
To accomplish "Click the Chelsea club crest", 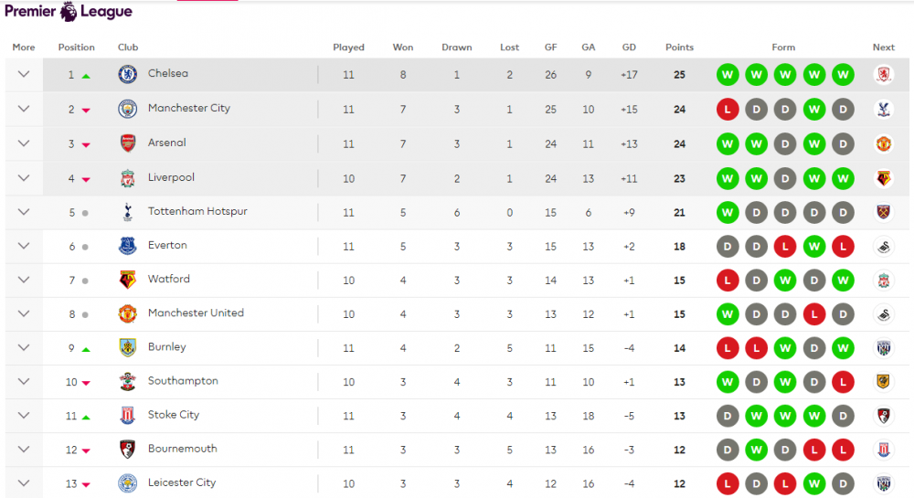I will click(128, 74).
